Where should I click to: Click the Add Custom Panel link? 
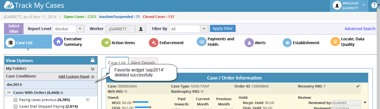74,77
